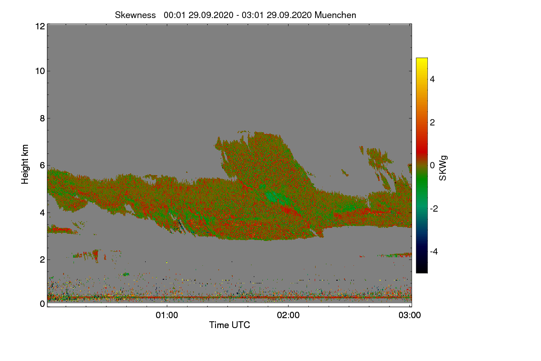Click 'Muenchen' in the plot title

[x=335, y=15]
